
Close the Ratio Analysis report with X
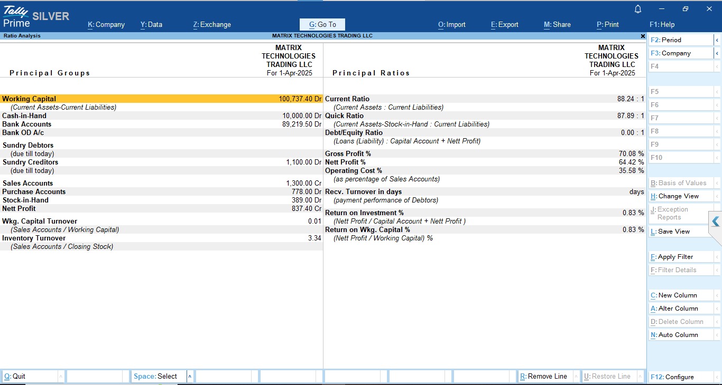(x=643, y=36)
